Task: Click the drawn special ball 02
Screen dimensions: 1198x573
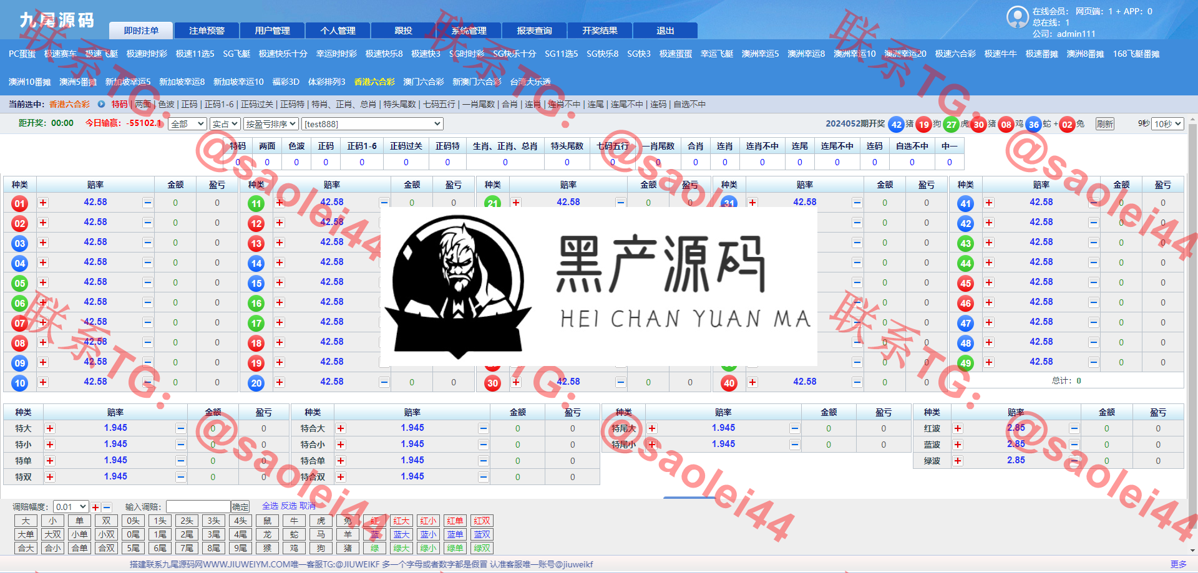Action: click(1068, 124)
